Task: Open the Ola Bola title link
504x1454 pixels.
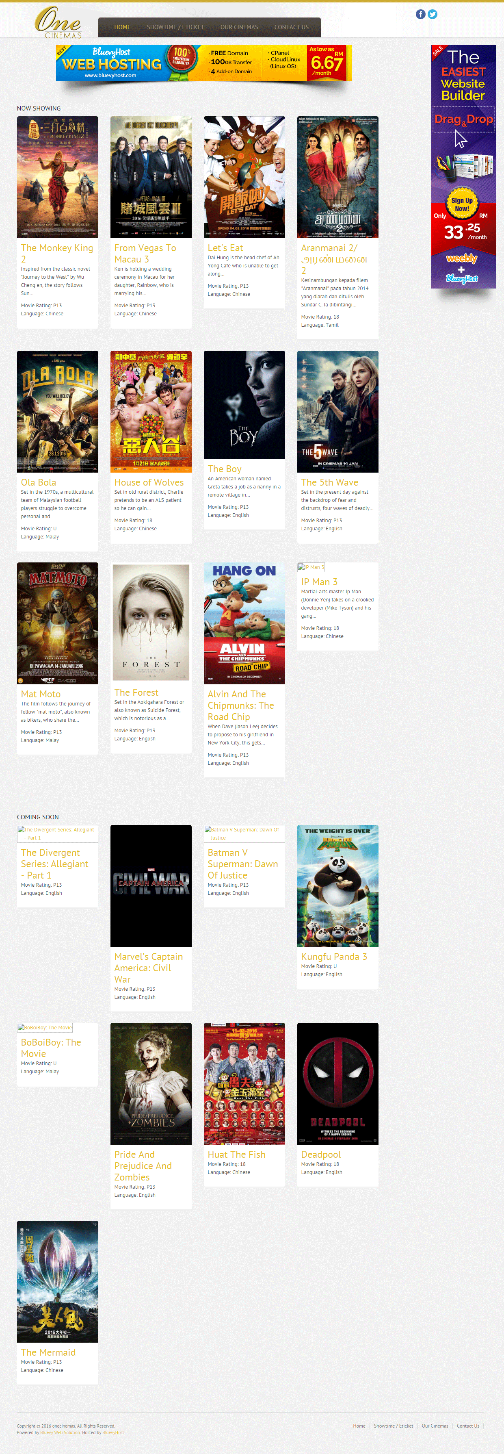Action: (x=38, y=482)
